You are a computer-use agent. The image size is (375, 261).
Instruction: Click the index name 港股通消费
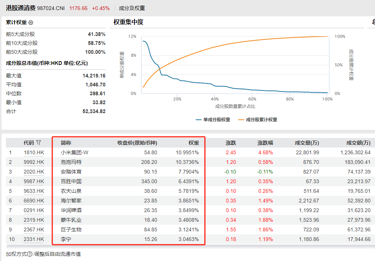(21, 8)
